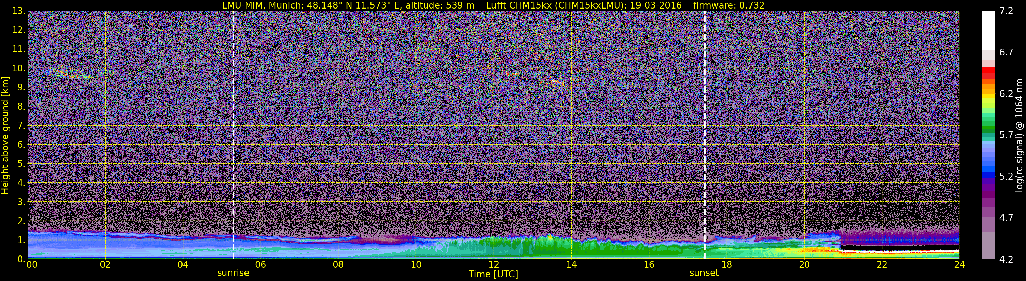Click the height axis tick label '5.'
The image size is (1026, 281).
click(x=21, y=164)
